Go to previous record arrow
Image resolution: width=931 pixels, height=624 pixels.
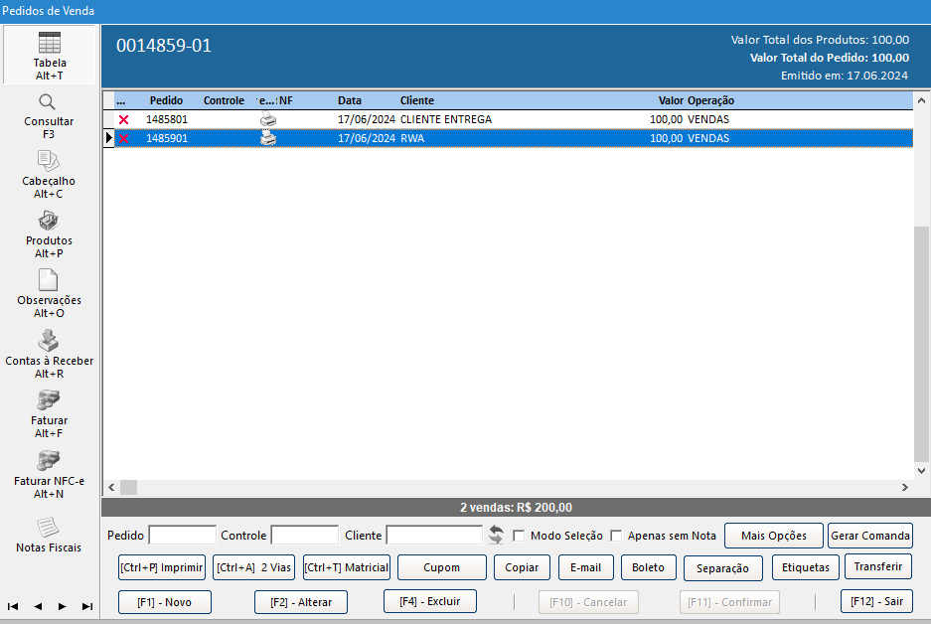[38, 606]
